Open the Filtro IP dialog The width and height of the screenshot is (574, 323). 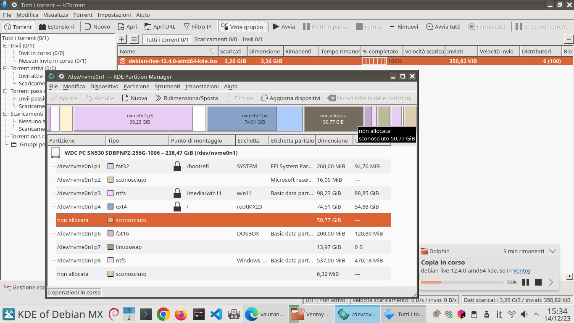point(197,26)
